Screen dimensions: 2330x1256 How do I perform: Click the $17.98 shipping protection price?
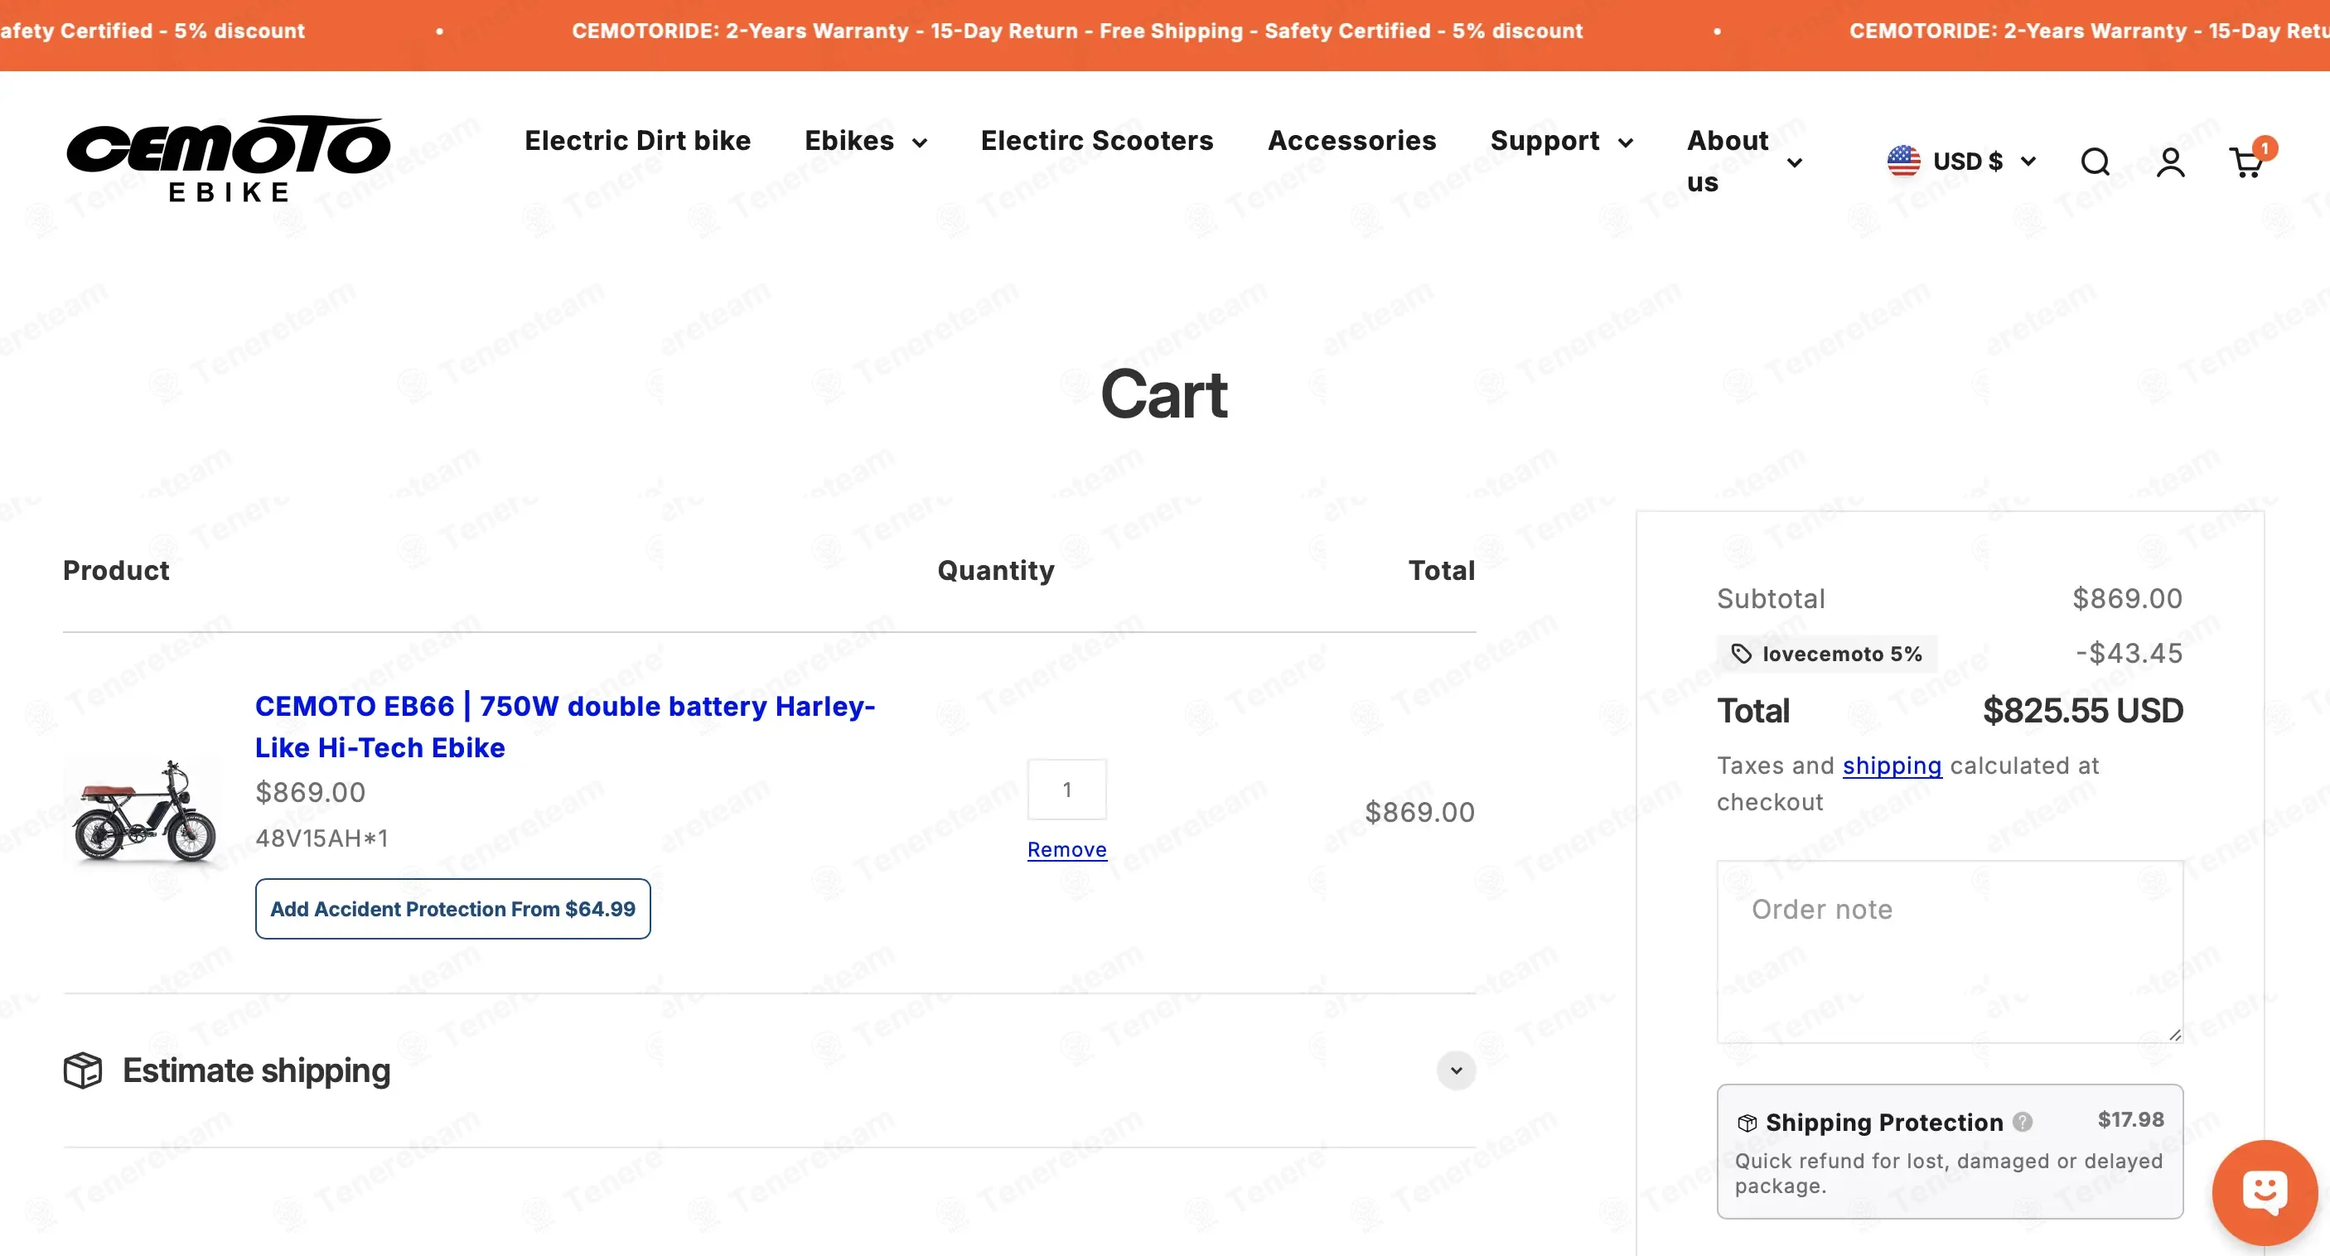point(2131,1119)
